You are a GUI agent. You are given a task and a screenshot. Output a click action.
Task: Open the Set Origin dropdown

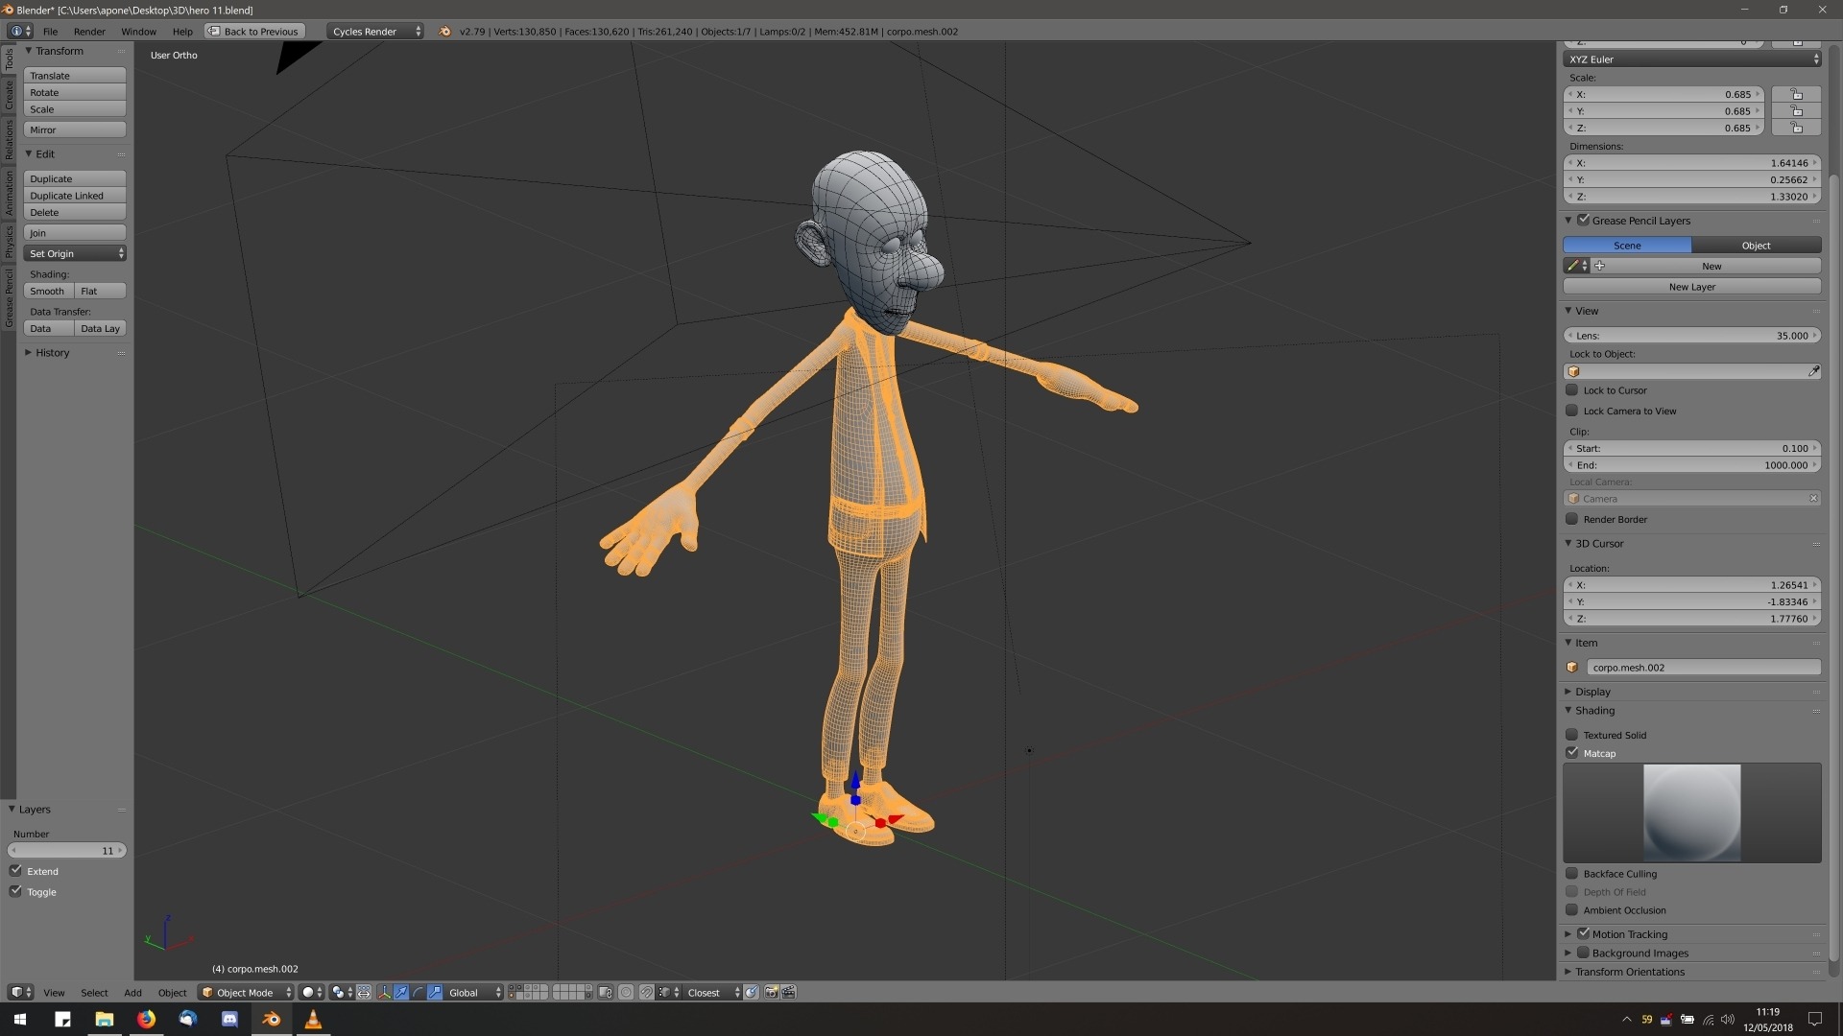pos(75,253)
